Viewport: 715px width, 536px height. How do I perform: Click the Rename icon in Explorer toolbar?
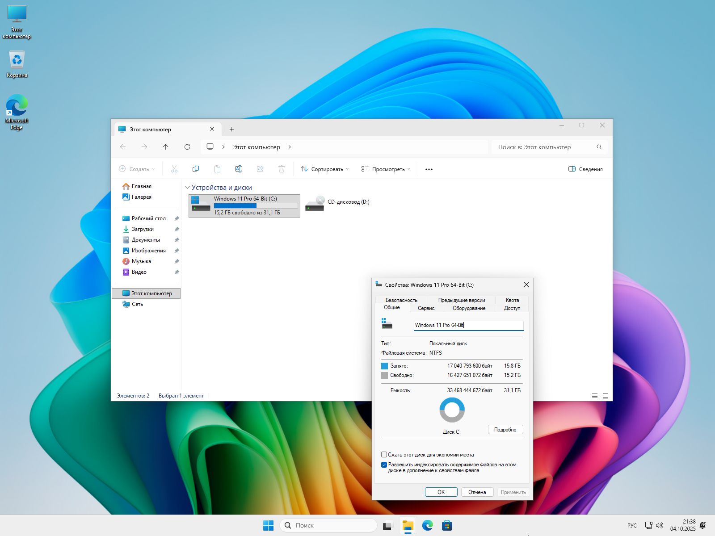238,169
